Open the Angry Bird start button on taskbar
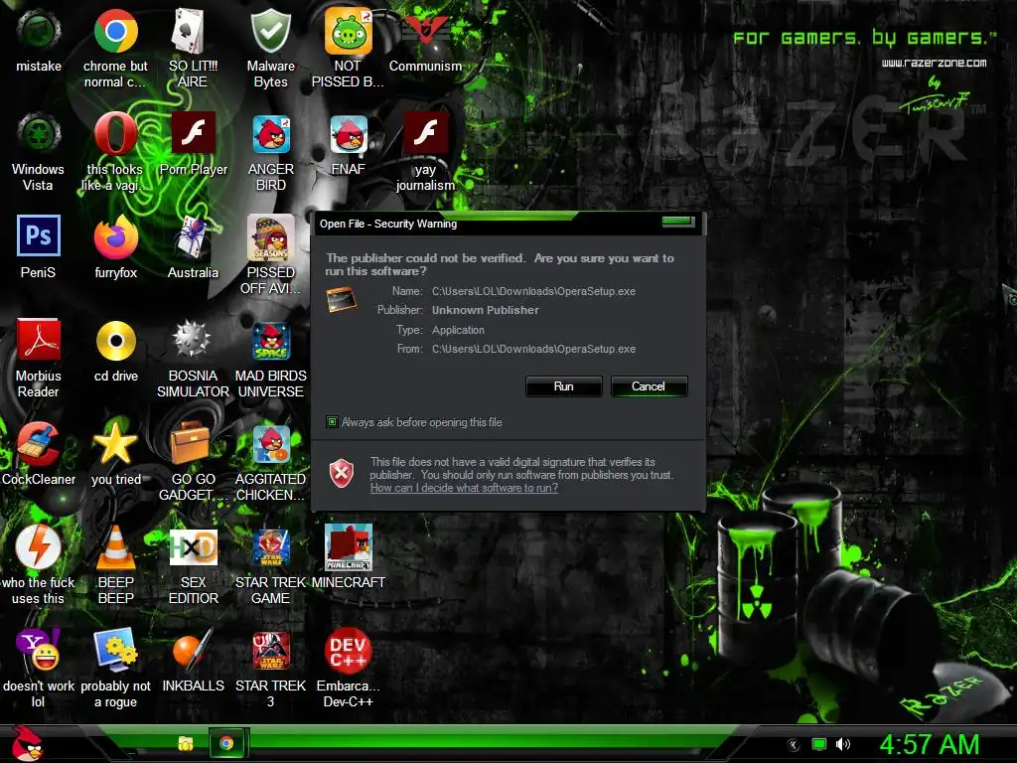The height and width of the screenshot is (763, 1017). 27,743
